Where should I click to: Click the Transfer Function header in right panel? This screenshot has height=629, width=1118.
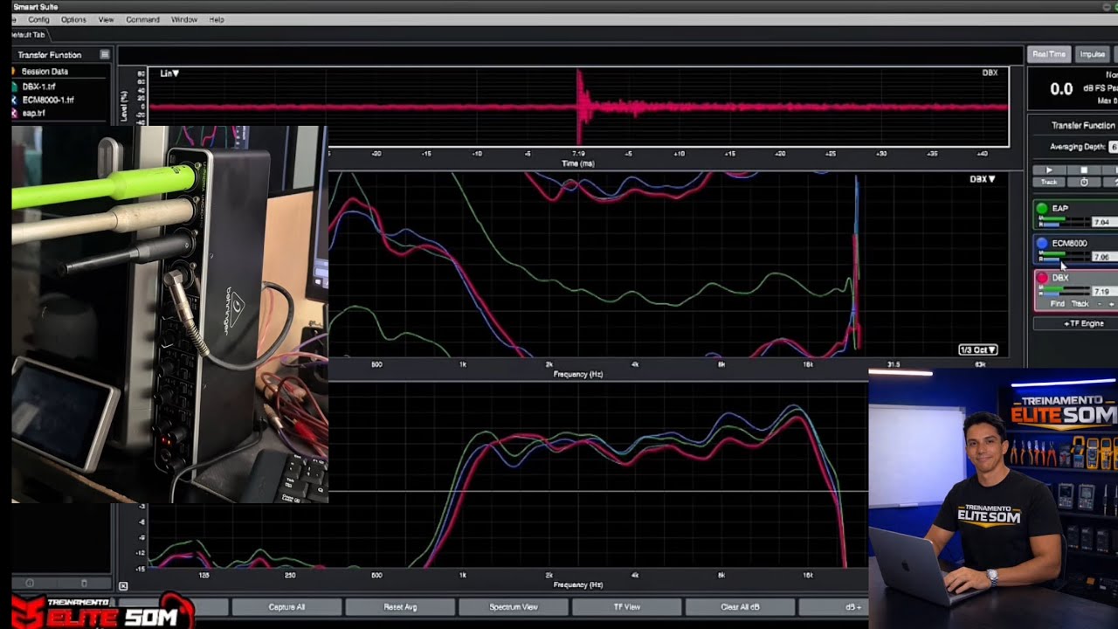(1083, 126)
